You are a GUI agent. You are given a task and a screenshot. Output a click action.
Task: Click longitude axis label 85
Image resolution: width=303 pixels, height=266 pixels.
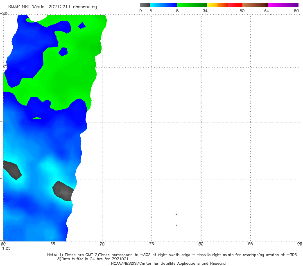250,244
